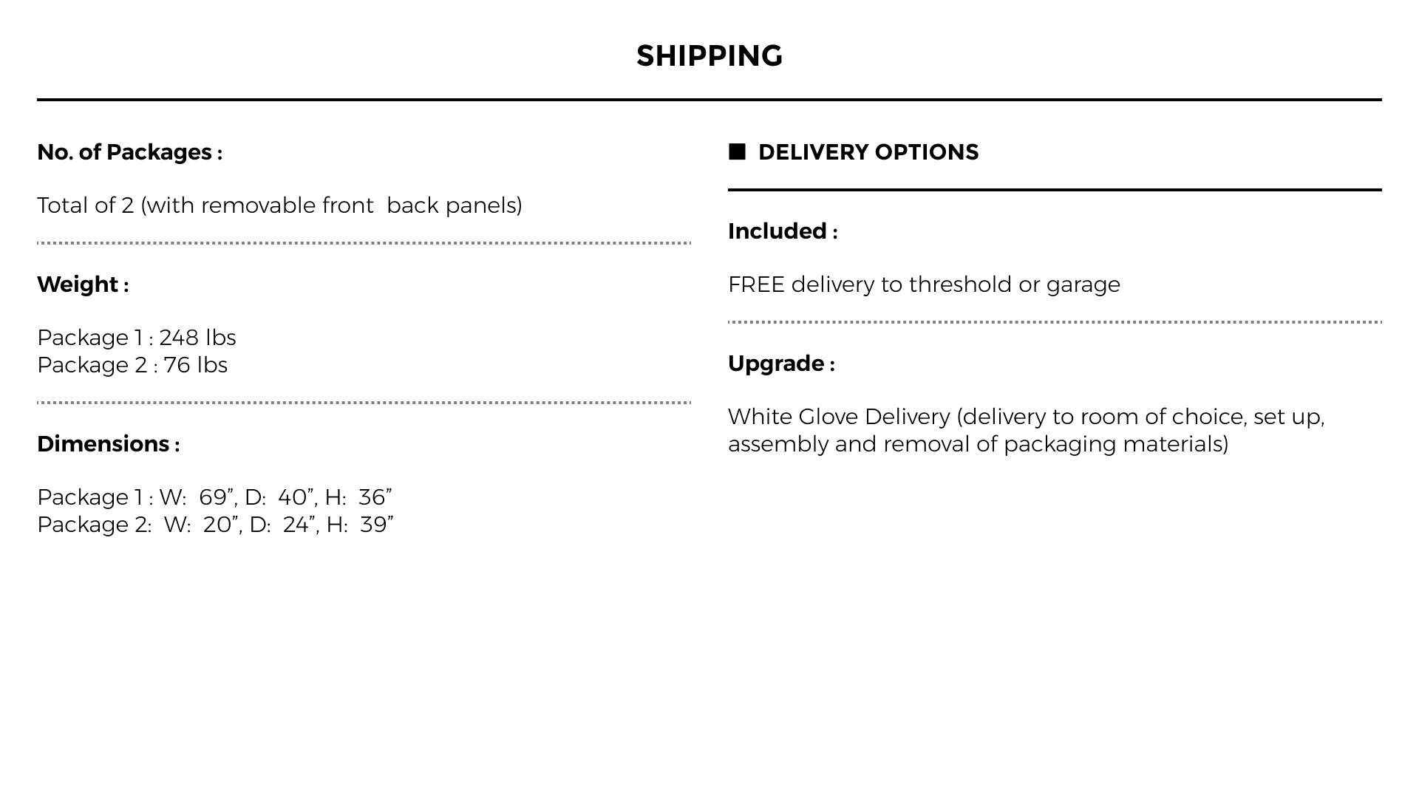The image size is (1419, 798).
Task: Click the solid line under Delivery Options
Action: [x=1055, y=190]
